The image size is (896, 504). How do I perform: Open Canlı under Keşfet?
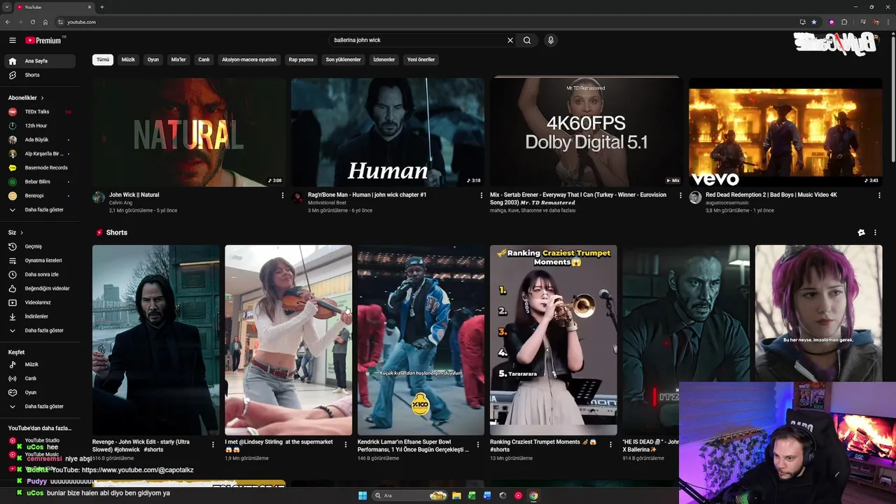tap(40, 379)
